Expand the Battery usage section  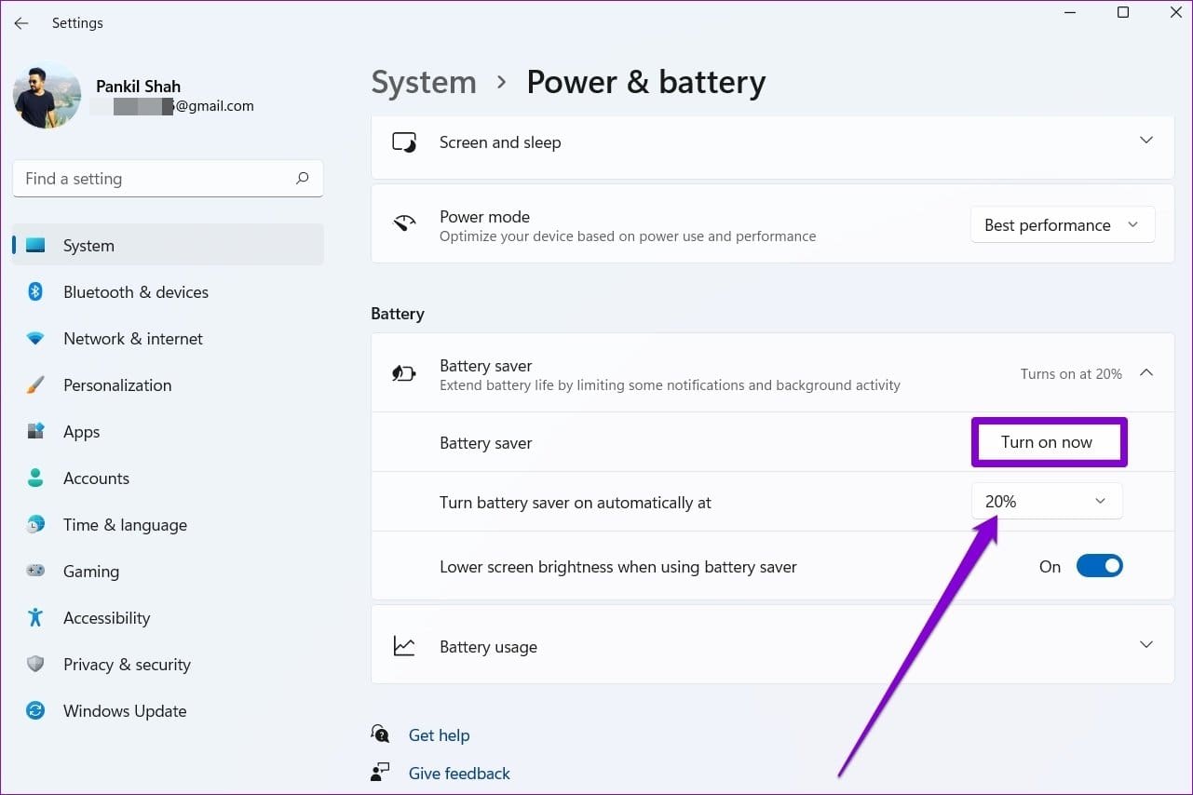pos(1146,644)
